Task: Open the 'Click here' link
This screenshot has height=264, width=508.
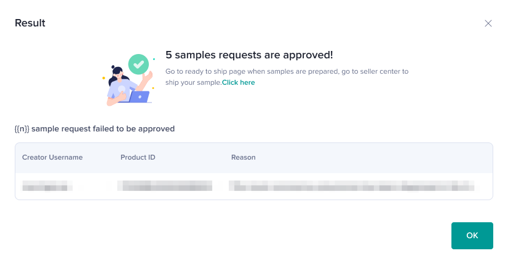Action: click(239, 82)
